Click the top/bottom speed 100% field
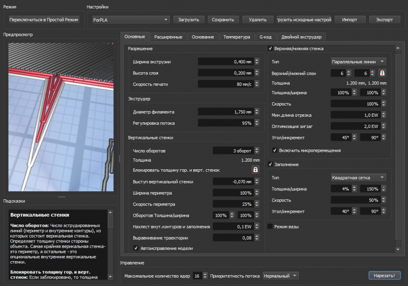Viewport: 408px width, 286px height. [x=356, y=104]
